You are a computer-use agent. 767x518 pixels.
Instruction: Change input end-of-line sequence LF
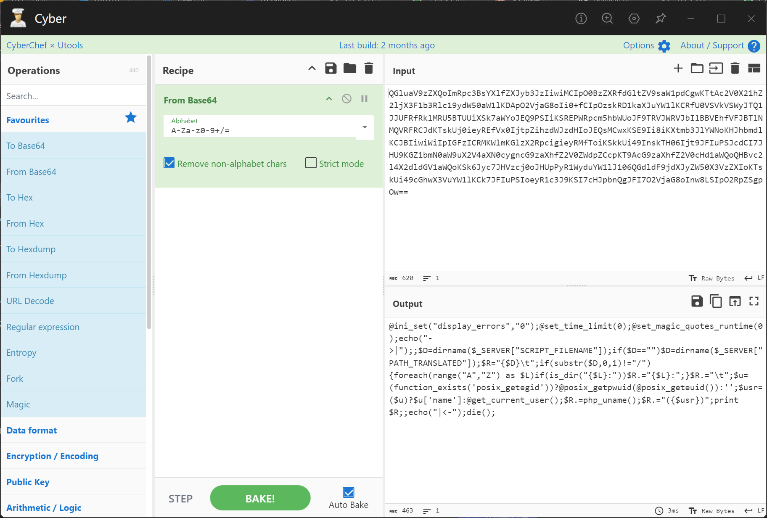pyautogui.click(x=754, y=278)
